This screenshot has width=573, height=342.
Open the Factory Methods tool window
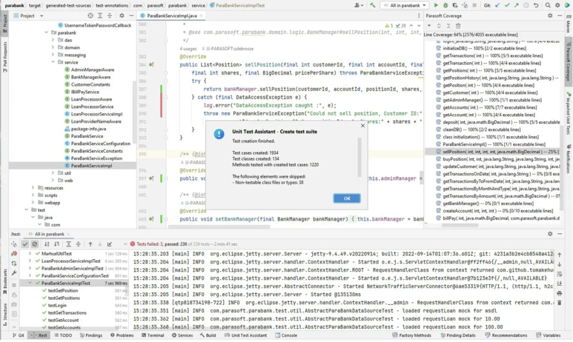tap(412, 336)
